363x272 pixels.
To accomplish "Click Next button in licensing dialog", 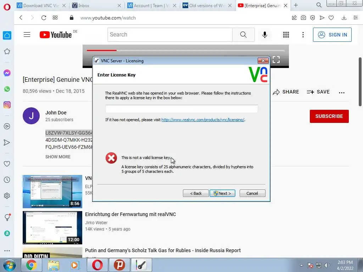I will (222, 193).
